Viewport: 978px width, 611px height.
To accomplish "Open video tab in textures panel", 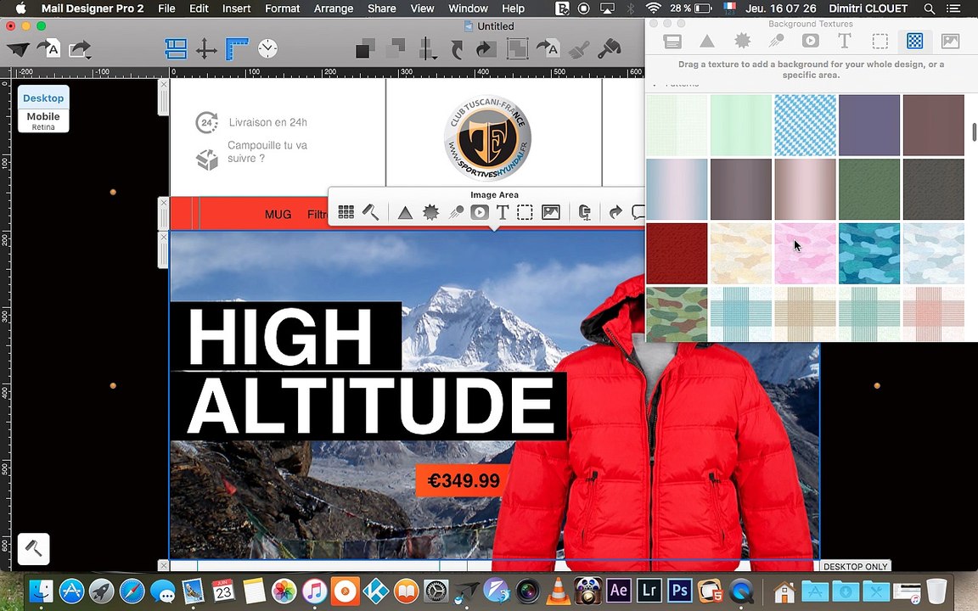I will (x=810, y=41).
